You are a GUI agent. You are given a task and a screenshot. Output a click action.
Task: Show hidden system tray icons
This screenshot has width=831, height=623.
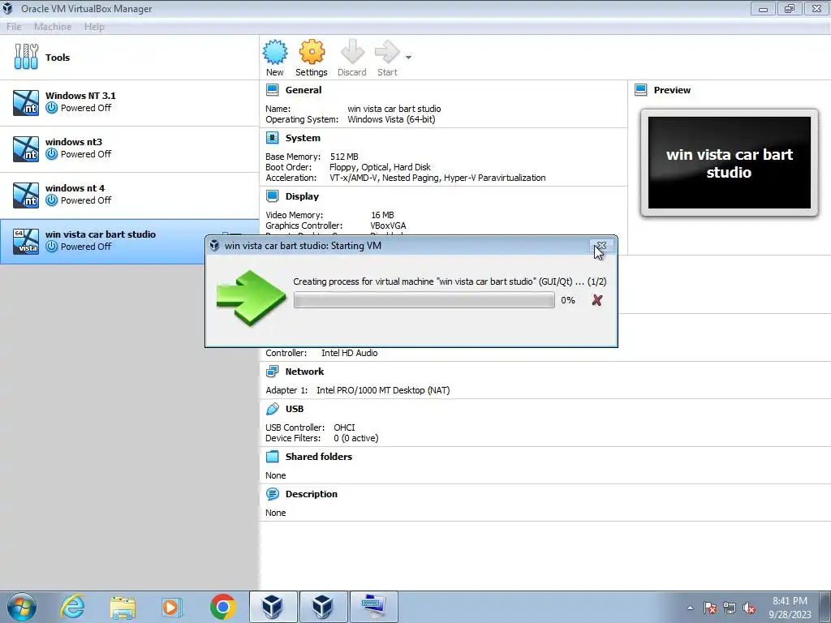(x=690, y=608)
